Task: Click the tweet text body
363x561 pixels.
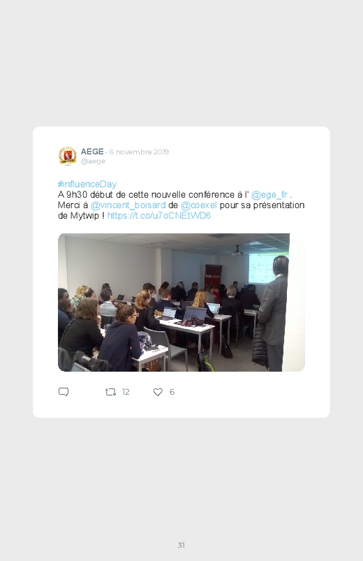Action: (x=181, y=200)
